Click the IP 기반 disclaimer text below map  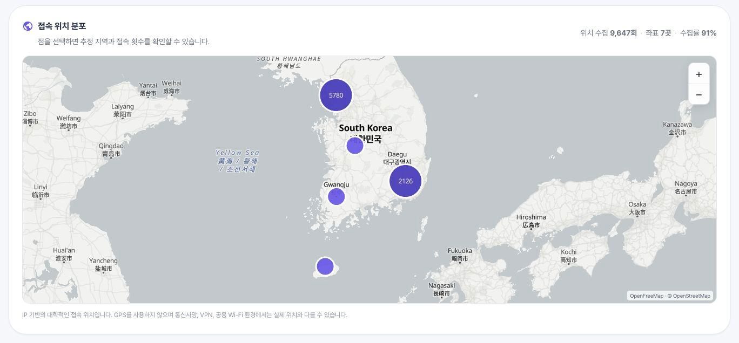pyautogui.click(x=185, y=315)
